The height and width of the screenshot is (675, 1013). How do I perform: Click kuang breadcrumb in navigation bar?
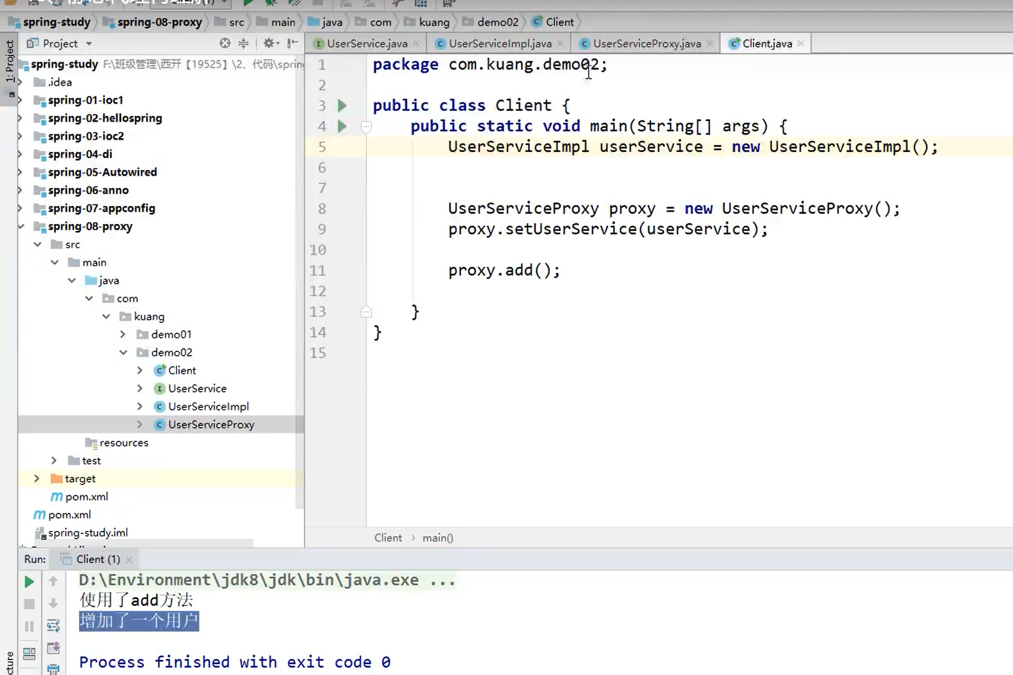[426, 22]
